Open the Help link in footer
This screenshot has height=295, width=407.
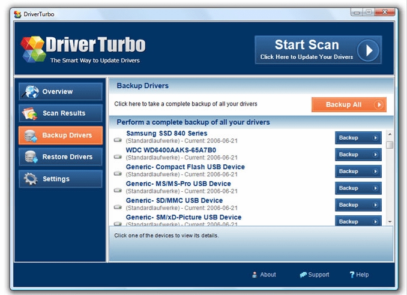coord(359,275)
